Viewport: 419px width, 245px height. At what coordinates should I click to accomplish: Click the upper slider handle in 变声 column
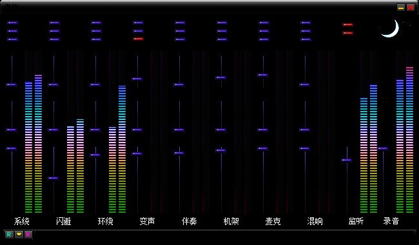point(137,79)
